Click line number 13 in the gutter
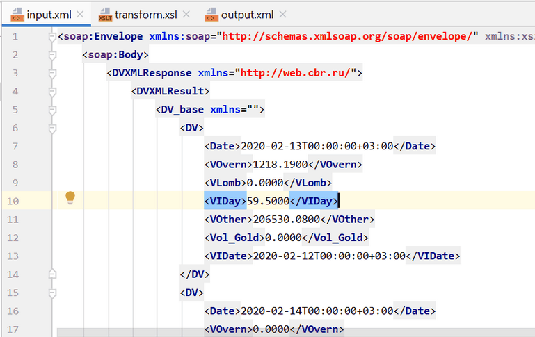The image size is (535, 337). pyautogui.click(x=15, y=256)
